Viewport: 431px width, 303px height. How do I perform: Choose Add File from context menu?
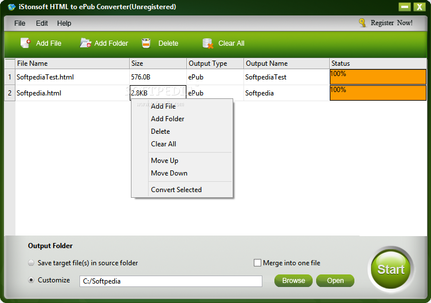pos(182,106)
